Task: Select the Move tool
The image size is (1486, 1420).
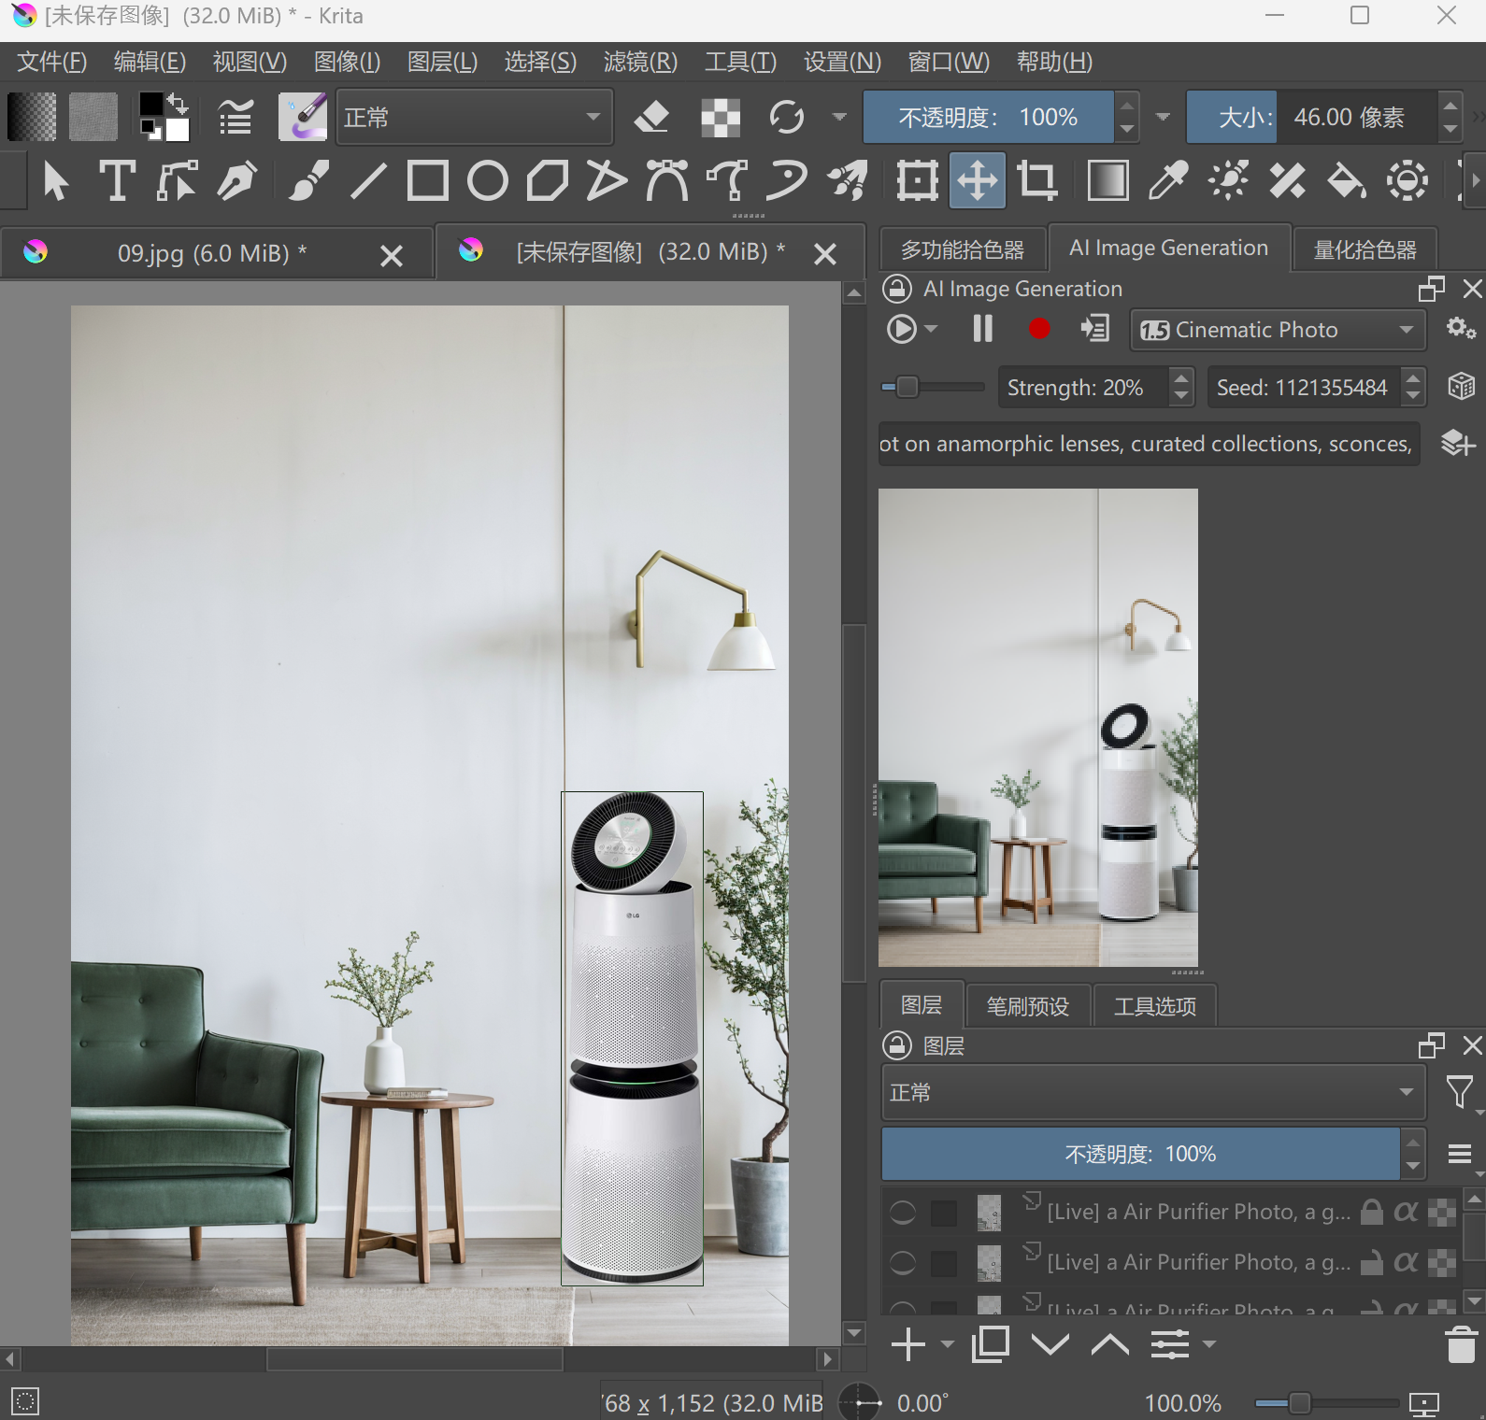Action: tap(978, 180)
